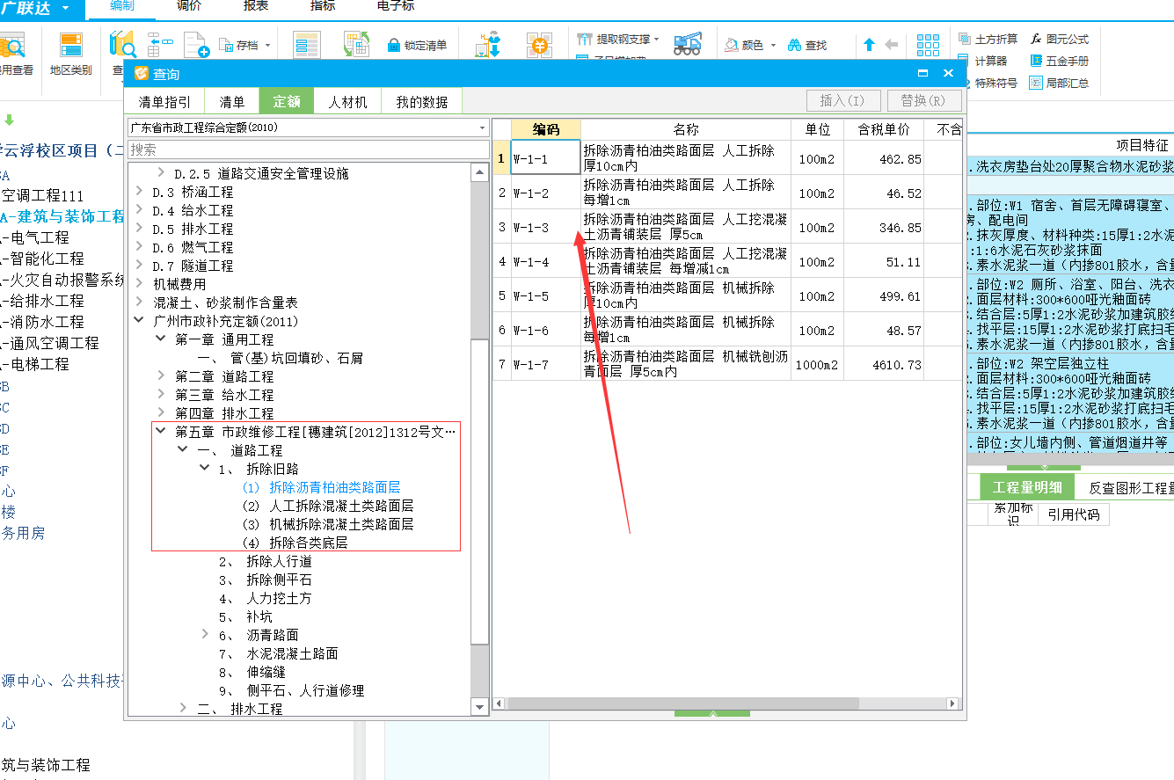The height and width of the screenshot is (780, 1174).
Task: Open the 我的数据 tab in query dialog
Action: tap(421, 102)
